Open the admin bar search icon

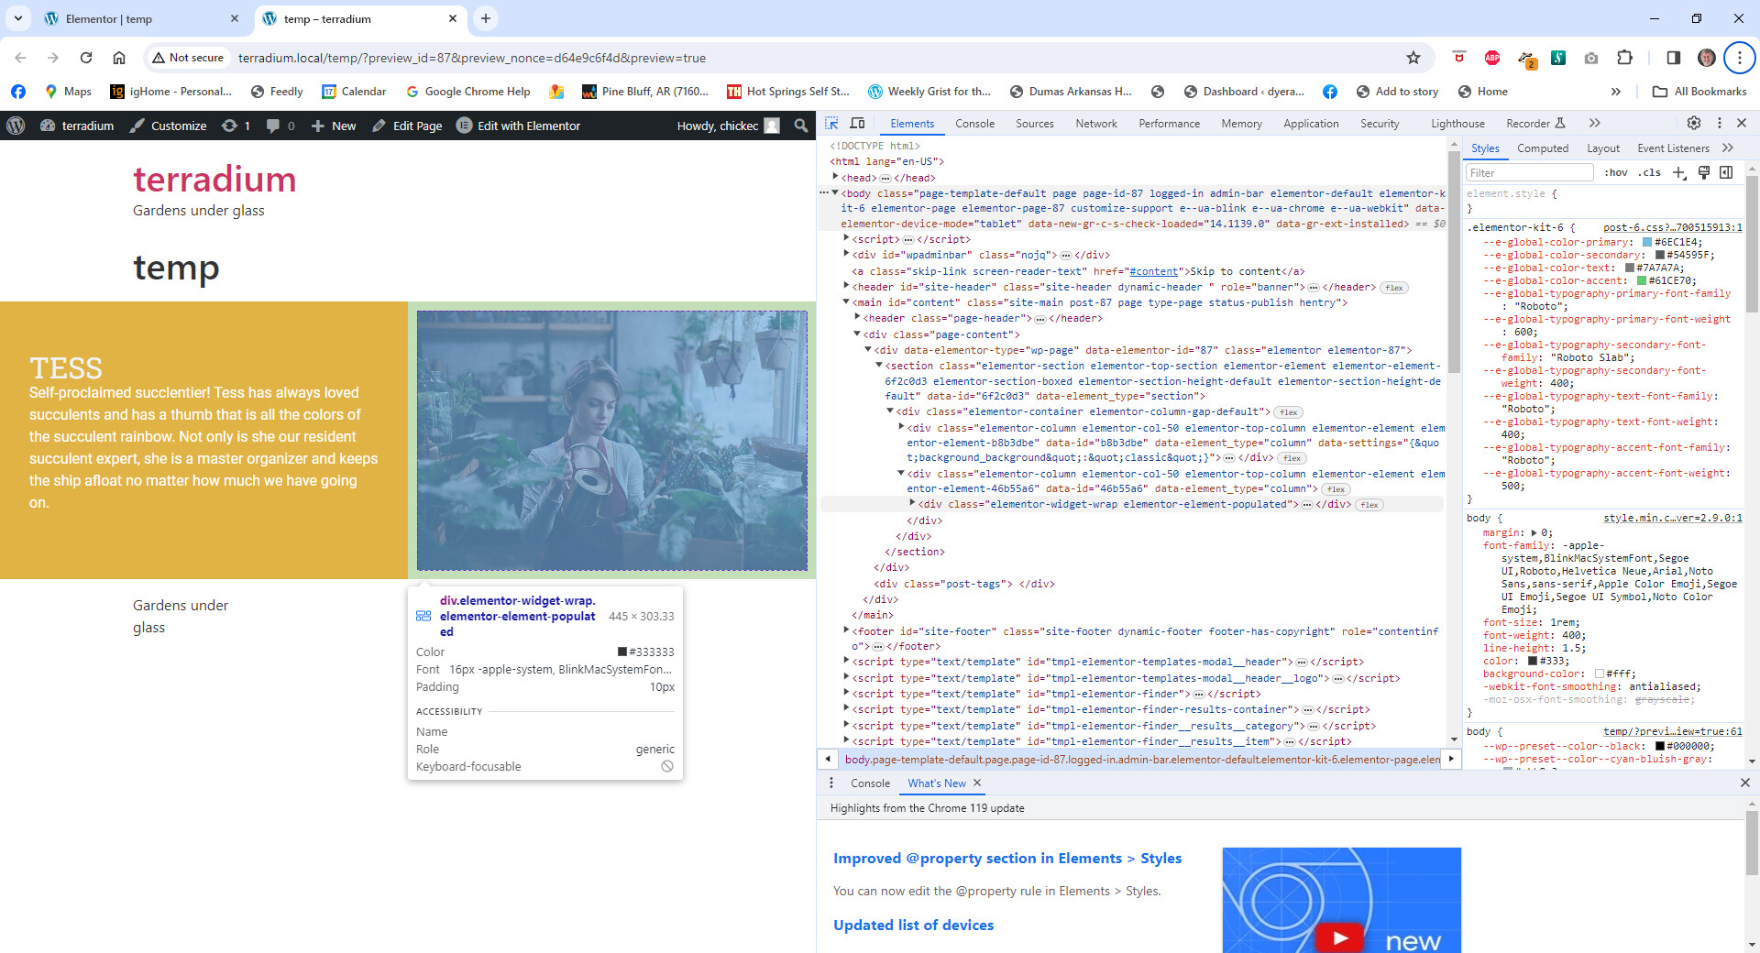pyautogui.click(x=801, y=126)
